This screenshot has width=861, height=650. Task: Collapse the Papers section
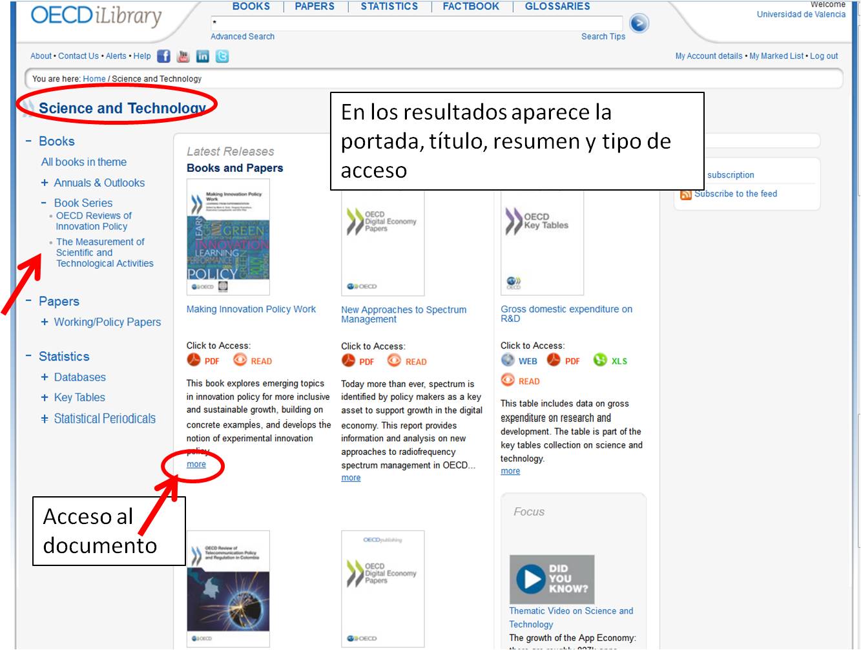28,301
